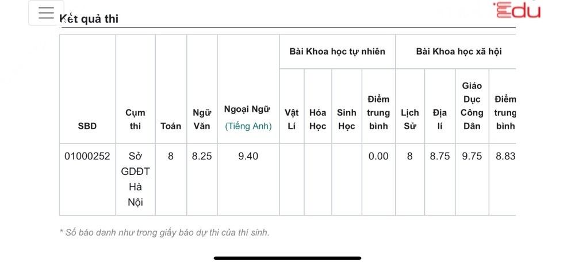Viewport: 575px width, 265px height.
Task: Click the Bài Khoa học tự nhiên header
Action: 337,52
